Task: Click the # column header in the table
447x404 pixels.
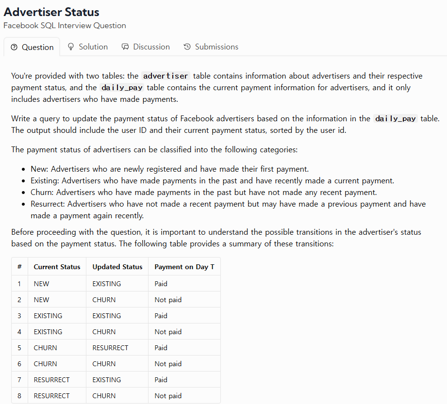Action: click(19, 267)
